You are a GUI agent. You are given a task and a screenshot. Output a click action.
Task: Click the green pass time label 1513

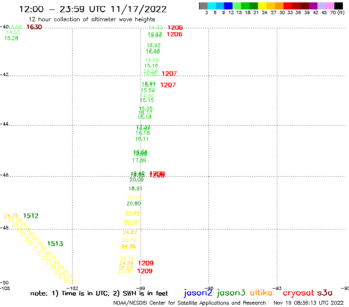(55, 244)
